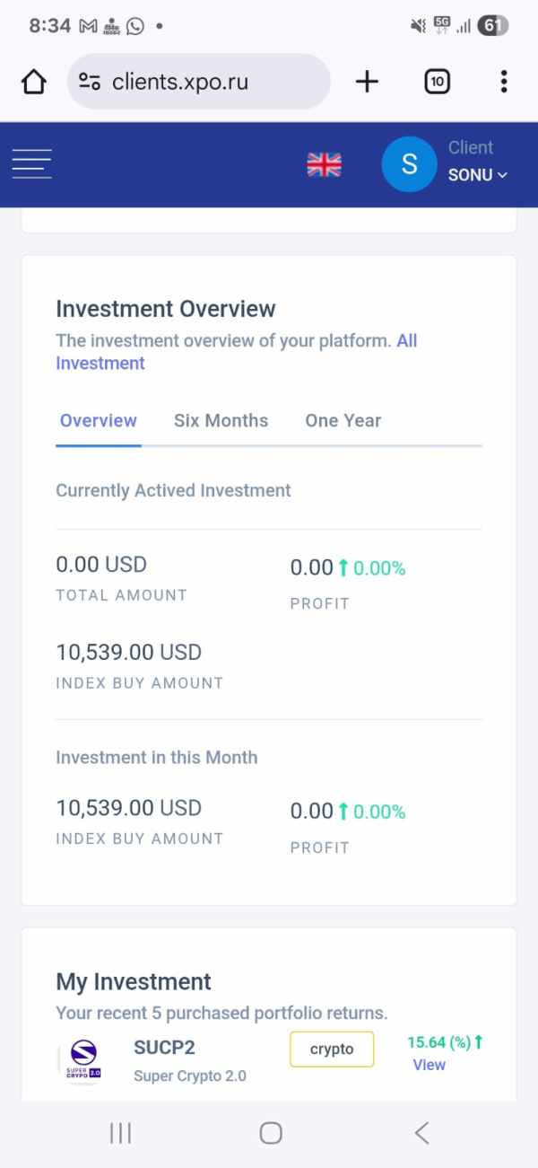Tap Android recent apps button

(x=120, y=1133)
